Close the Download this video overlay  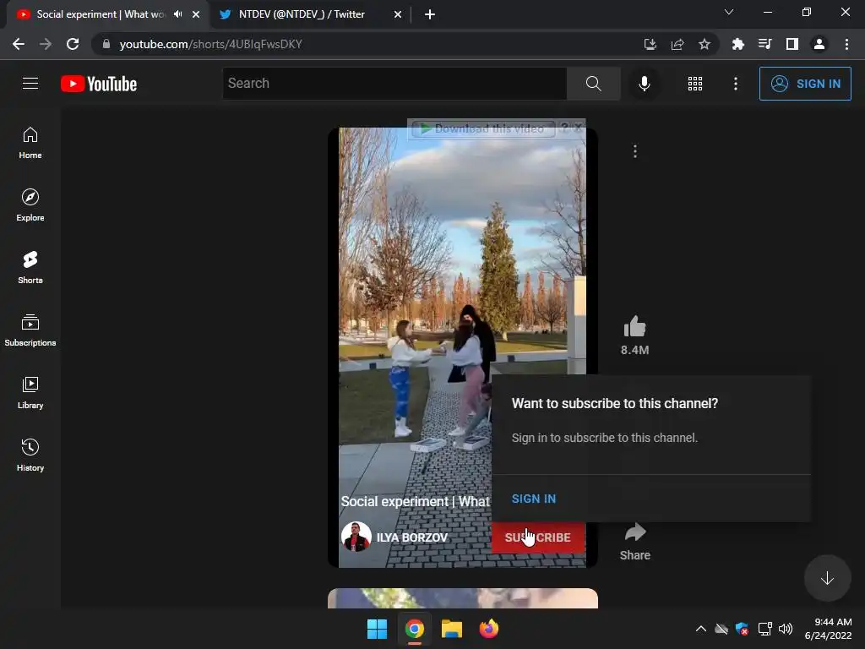pyautogui.click(x=578, y=128)
